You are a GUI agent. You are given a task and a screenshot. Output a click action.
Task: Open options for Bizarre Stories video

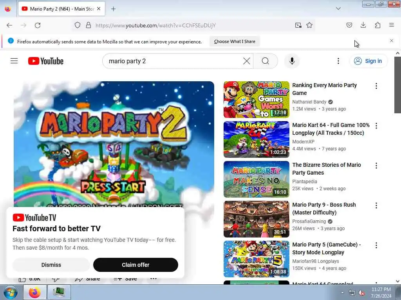[376, 166]
